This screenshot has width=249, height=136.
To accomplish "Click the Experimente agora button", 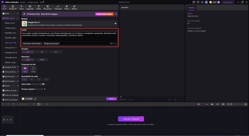I will (104, 14).
